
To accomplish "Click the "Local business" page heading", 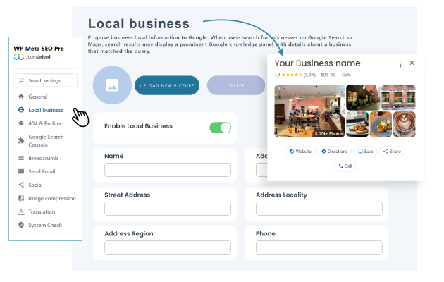I will 139,23.
